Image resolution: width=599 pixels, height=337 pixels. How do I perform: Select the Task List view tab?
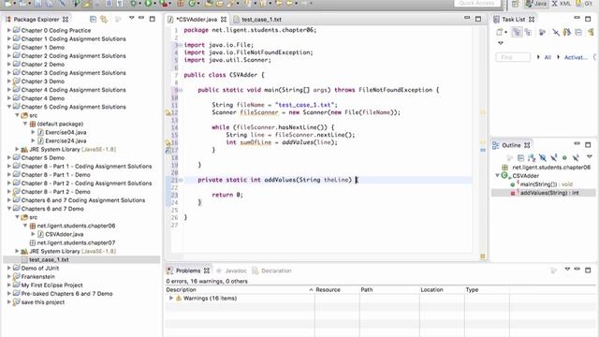514,19
